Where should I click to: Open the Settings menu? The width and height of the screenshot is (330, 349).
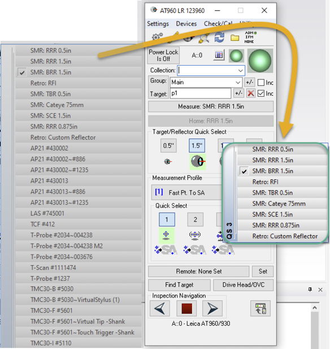(158, 24)
